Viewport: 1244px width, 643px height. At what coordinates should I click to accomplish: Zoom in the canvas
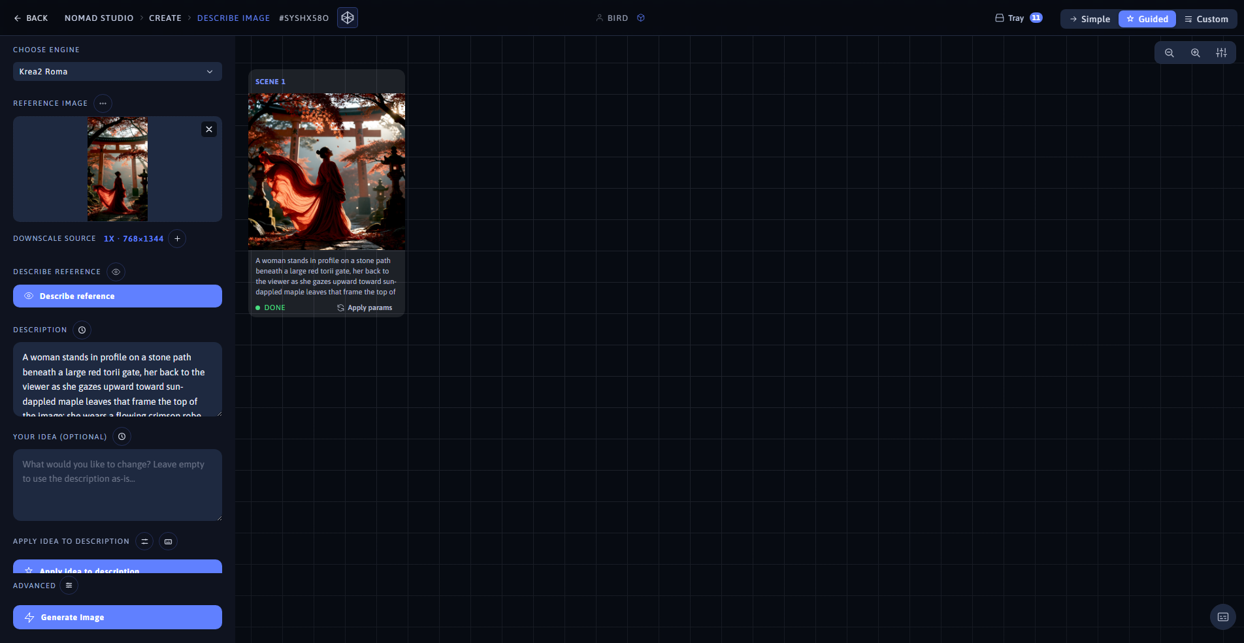(x=1196, y=53)
